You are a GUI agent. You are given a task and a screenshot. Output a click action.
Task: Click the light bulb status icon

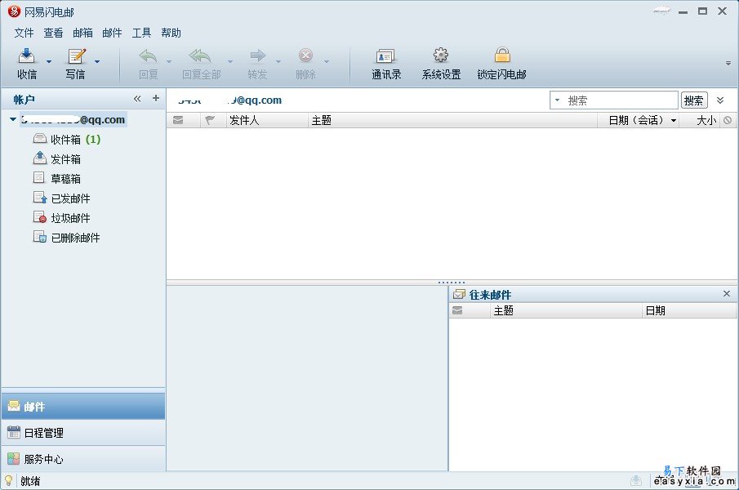[x=8, y=480]
